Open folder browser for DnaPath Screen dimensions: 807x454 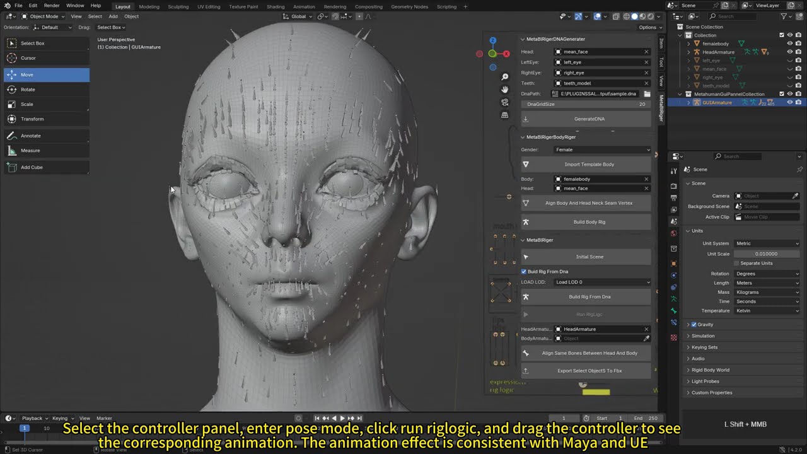pos(647,94)
